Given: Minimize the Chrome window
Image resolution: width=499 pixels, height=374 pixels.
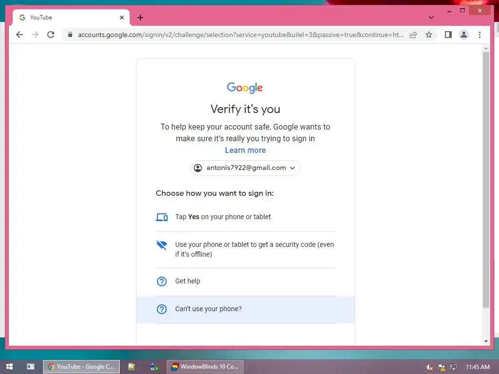Looking at the screenshot, I should pyautogui.click(x=449, y=11).
